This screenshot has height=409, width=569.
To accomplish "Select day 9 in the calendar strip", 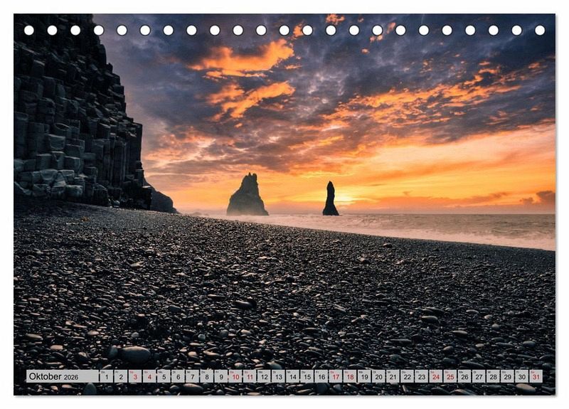I will point(221,376).
